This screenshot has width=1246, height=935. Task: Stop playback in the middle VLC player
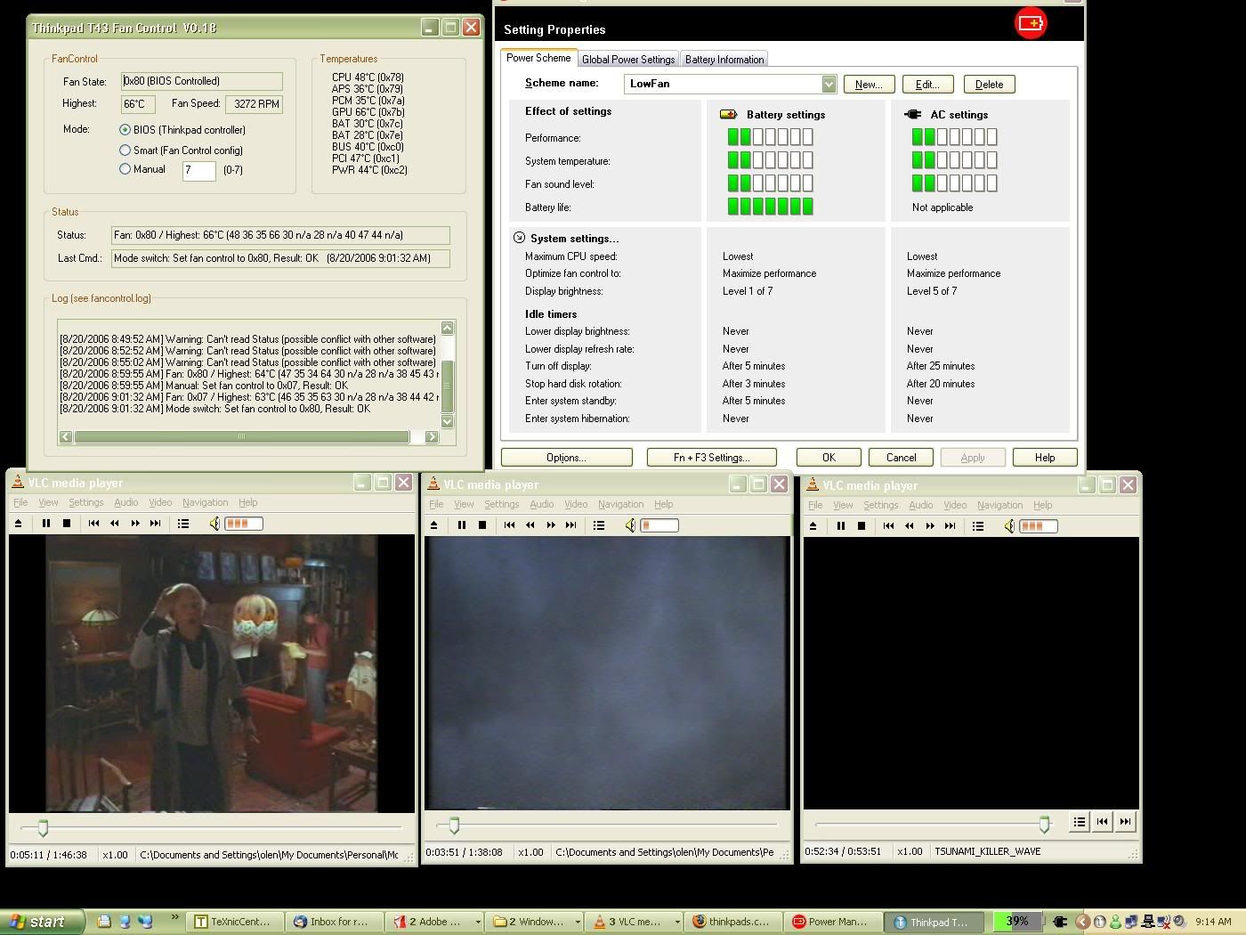click(482, 525)
